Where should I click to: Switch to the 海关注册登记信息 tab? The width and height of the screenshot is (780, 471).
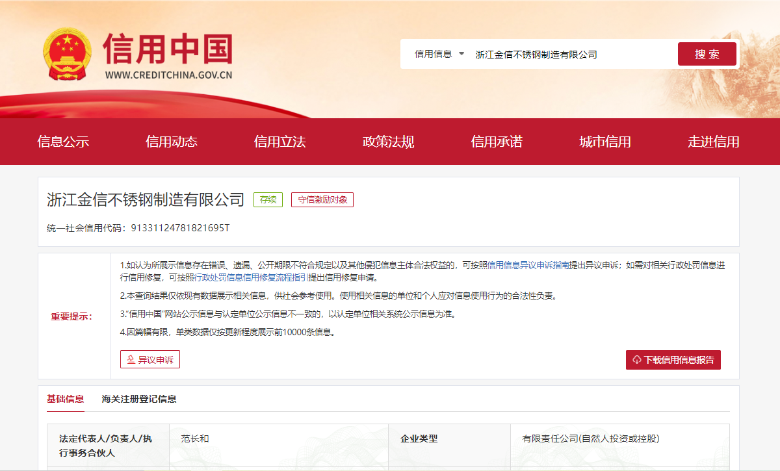click(x=139, y=399)
